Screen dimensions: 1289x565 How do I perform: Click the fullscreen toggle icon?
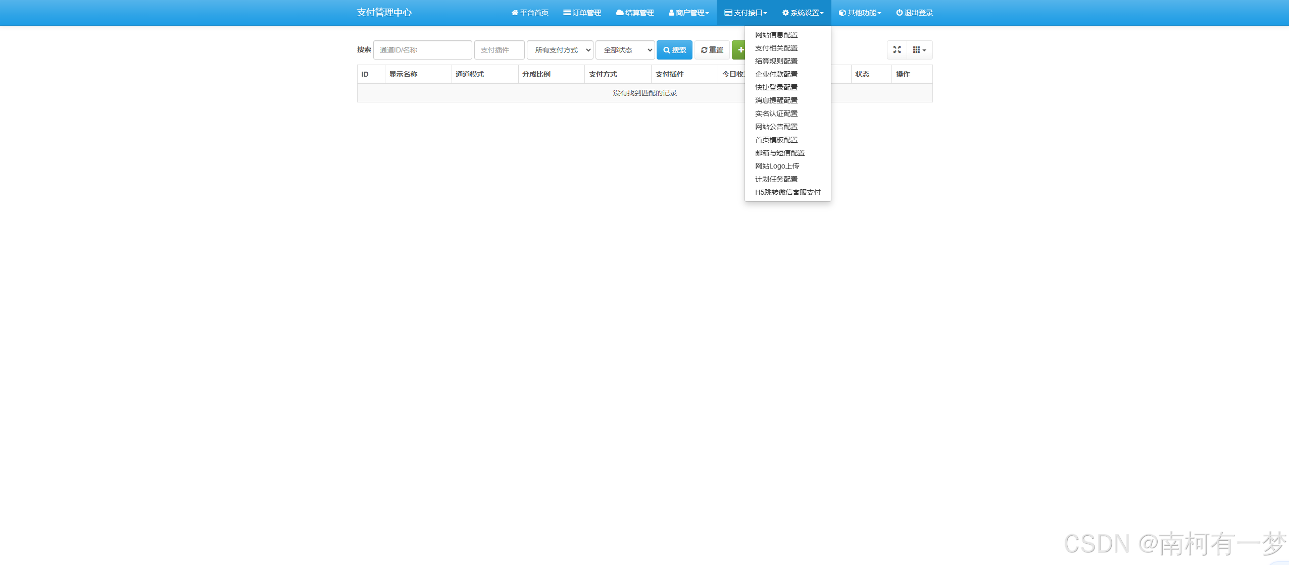coord(897,50)
